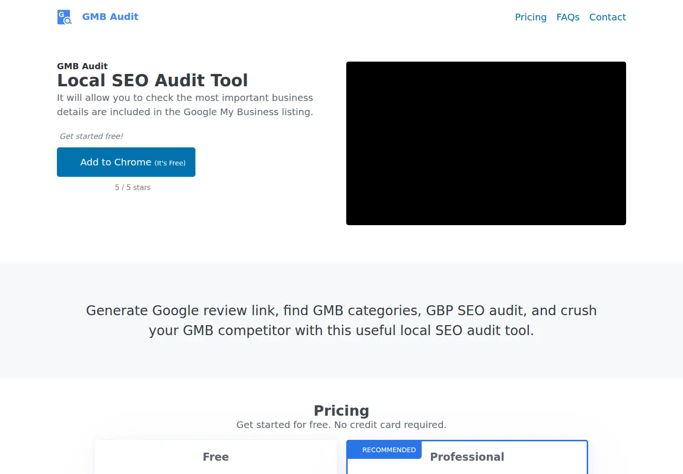Click the small 'GMB Audit' heading above title

point(82,66)
